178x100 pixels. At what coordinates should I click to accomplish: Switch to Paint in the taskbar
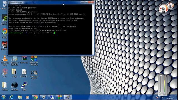[x=44, y=97]
